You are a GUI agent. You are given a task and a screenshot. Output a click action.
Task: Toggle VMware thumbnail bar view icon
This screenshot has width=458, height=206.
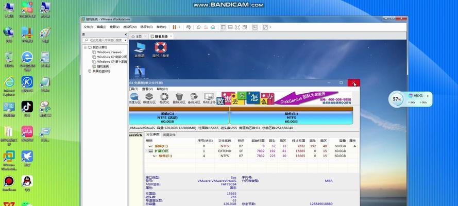coord(230,27)
